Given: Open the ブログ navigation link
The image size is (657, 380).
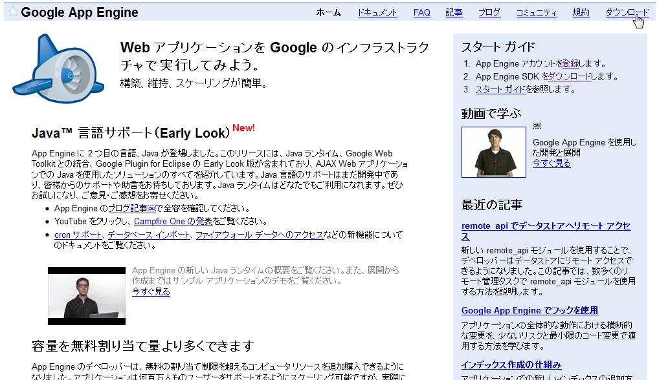Looking at the screenshot, I should pos(489,12).
